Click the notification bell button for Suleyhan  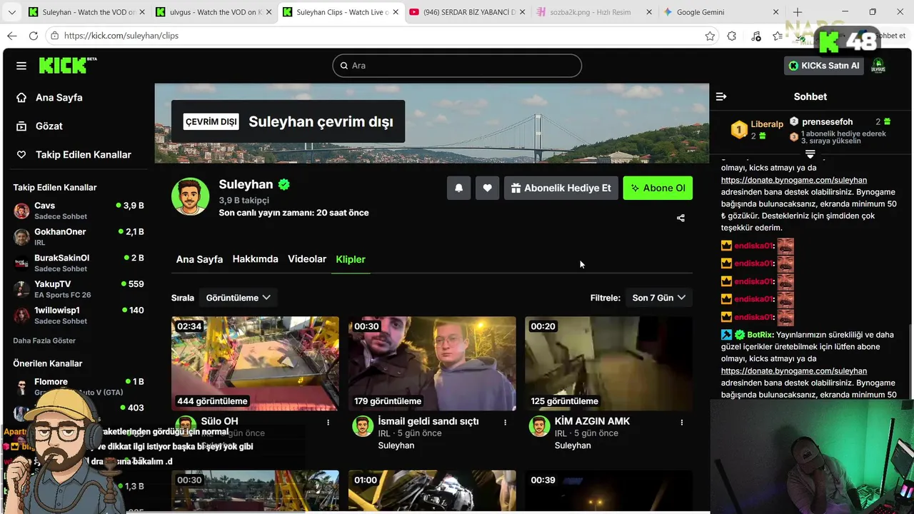[x=459, y=188]
